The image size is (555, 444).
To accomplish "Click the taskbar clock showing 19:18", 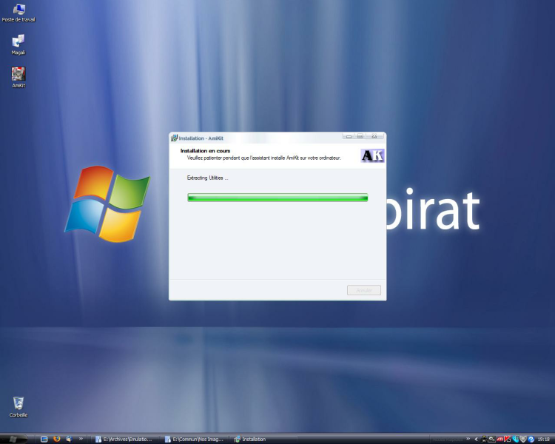I will 544,440.
